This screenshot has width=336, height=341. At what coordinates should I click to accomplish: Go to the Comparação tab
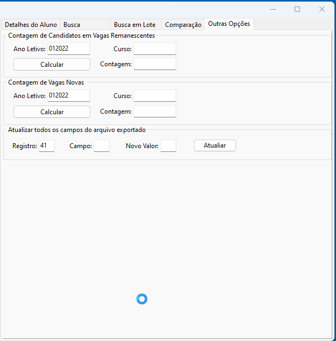pos(183,25)
